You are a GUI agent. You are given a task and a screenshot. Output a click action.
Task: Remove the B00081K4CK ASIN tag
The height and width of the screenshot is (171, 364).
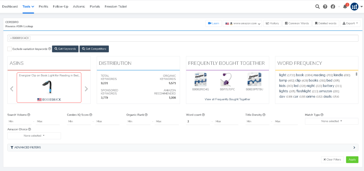11,38
